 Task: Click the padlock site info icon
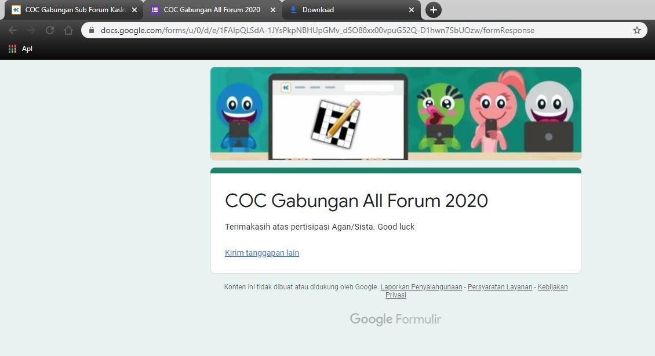(92, 30)
